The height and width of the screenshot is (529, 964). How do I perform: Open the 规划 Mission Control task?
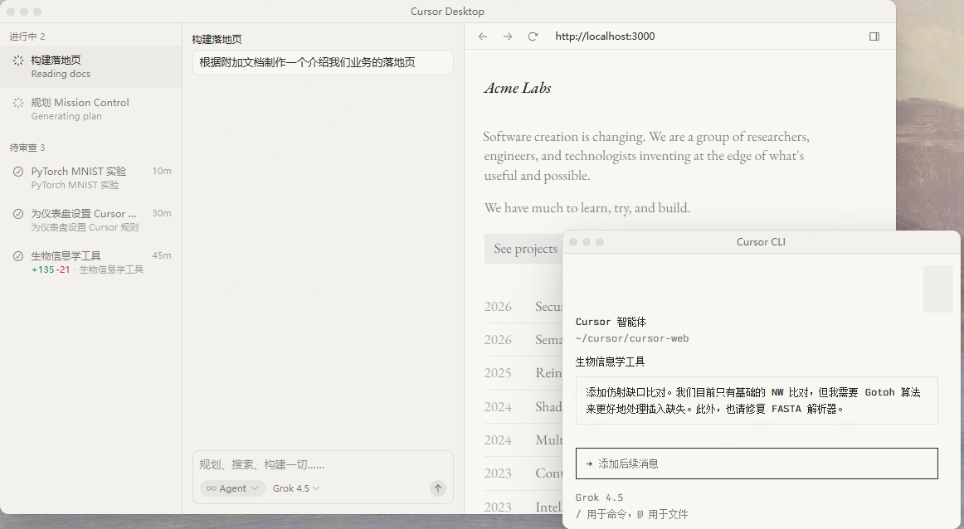tap(91, 109)
